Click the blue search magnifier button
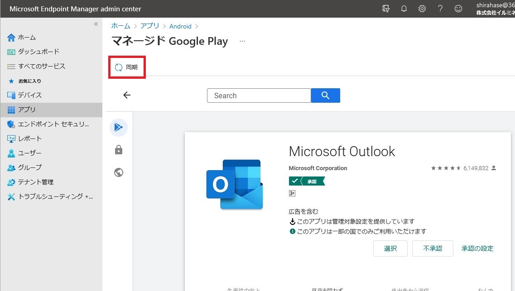 [326, 95]
